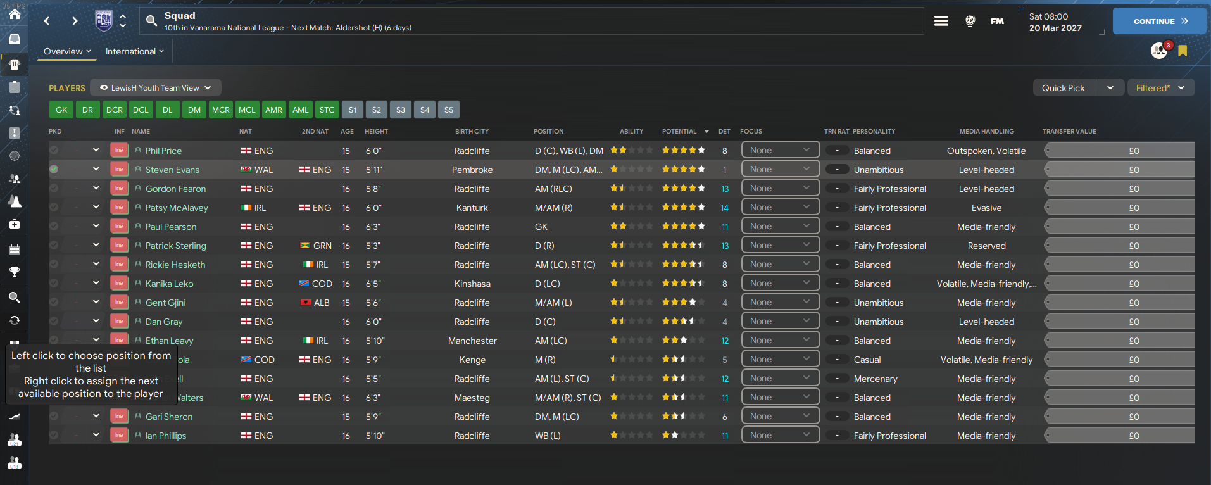Image resolution: width=1211 pixels, height=485 pixels.
Task: Tick the selection checkbox for Gari Sheron
Action: pyautogui.click(x=54, y=416)
